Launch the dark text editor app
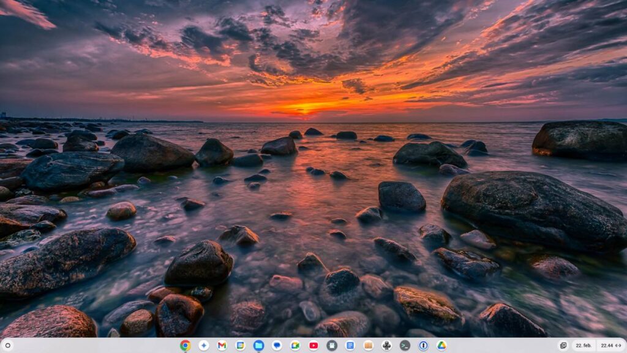The height and width of the screenshot is (353, 627). tap(331, 346)
